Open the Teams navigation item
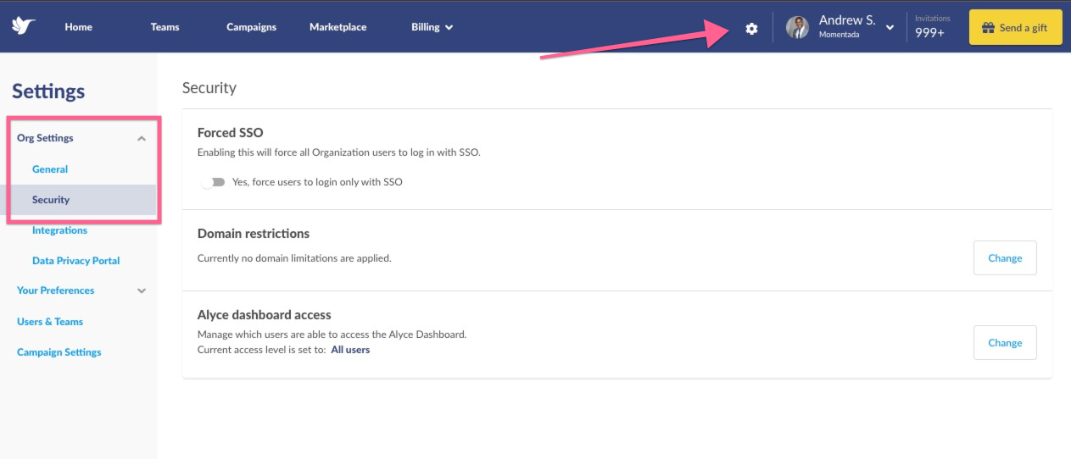The image size is (1071, 459). coord(165,27)
